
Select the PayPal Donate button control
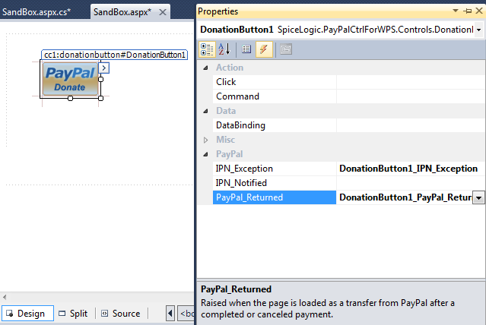click(70, 80)
